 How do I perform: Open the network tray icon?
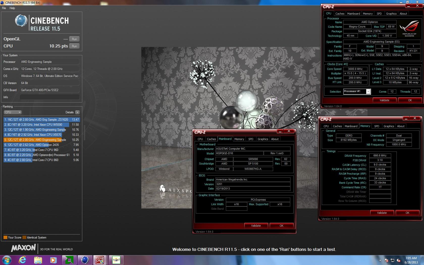coord(392,260)
